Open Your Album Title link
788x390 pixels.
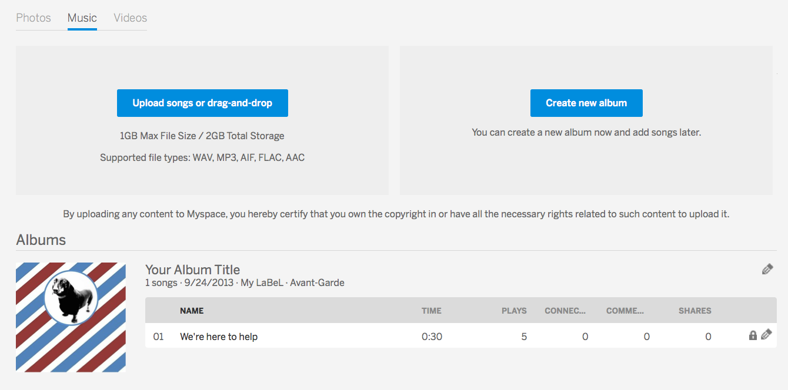[192, 270]
